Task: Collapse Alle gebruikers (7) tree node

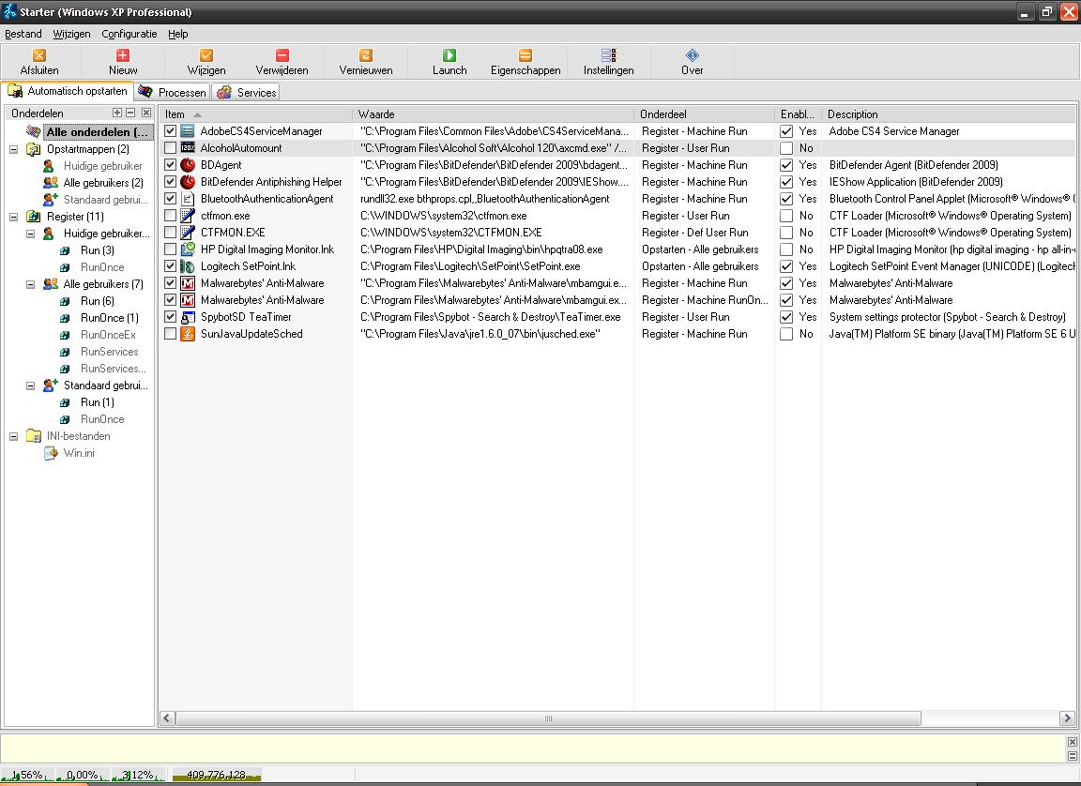Action: [x=30, y=284]
